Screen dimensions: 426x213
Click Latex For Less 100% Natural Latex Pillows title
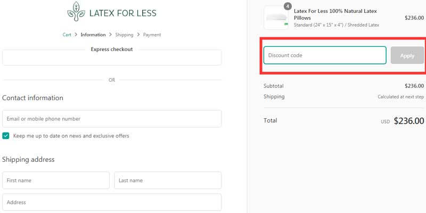point(335,14)
